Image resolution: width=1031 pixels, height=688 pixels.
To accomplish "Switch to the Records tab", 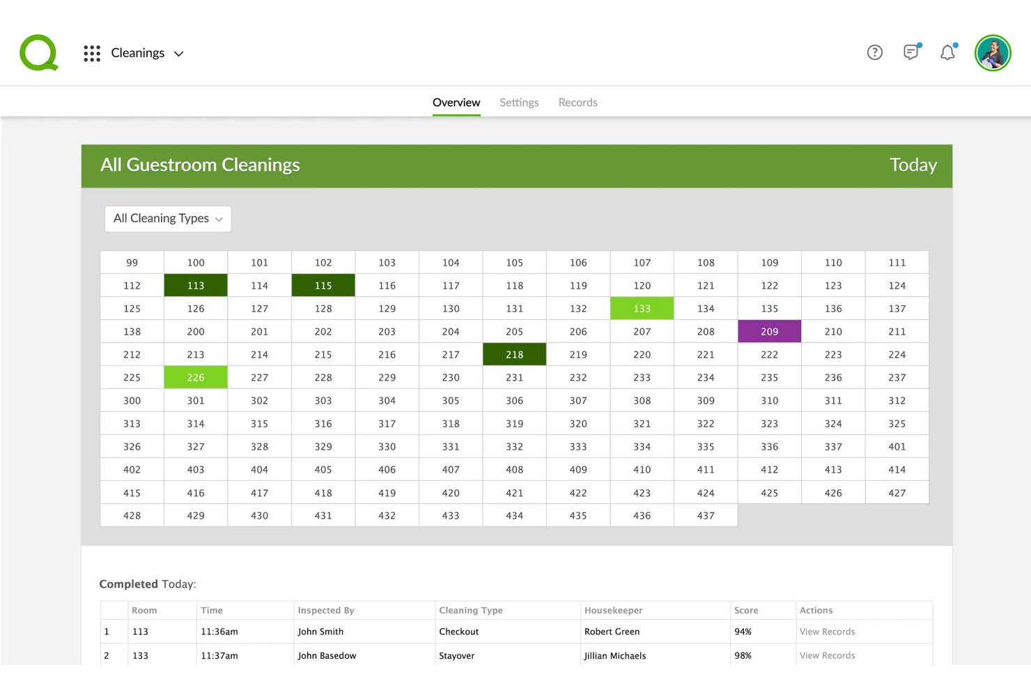I will [x=578, y=102].
